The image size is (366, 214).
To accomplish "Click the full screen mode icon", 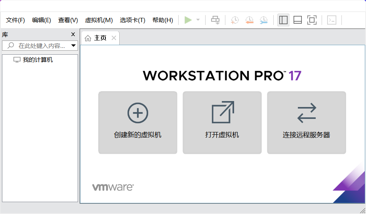I will pyautogui.click(x=312, y=20).
